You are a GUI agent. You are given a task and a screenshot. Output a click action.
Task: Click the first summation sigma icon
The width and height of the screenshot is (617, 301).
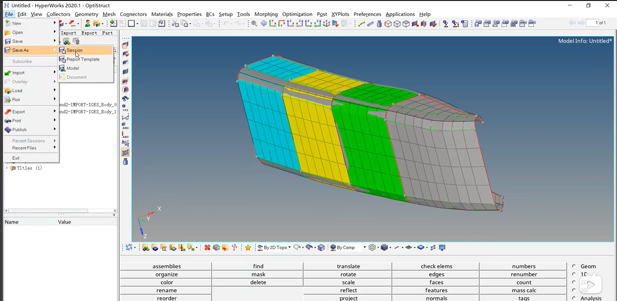(446, 23)
